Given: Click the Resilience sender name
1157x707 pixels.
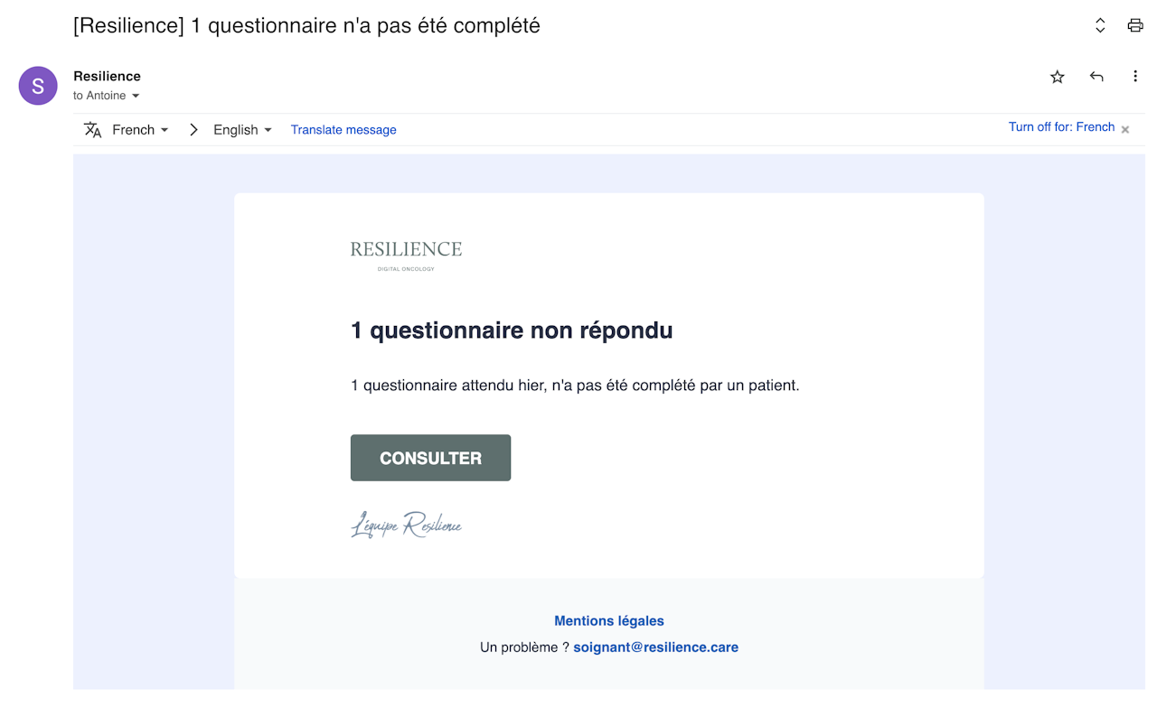Looking at the screenshot, I should click(107, 76).
